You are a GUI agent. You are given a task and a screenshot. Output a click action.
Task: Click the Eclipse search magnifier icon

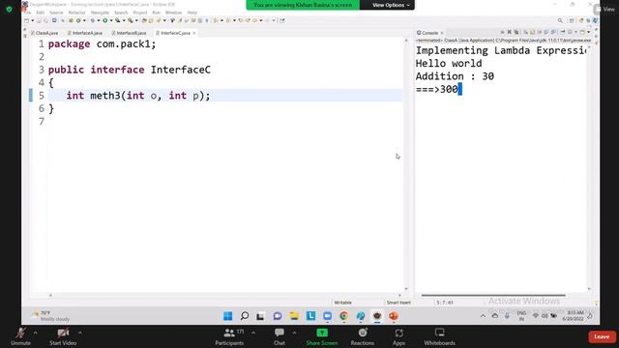[x=560, y=20]
